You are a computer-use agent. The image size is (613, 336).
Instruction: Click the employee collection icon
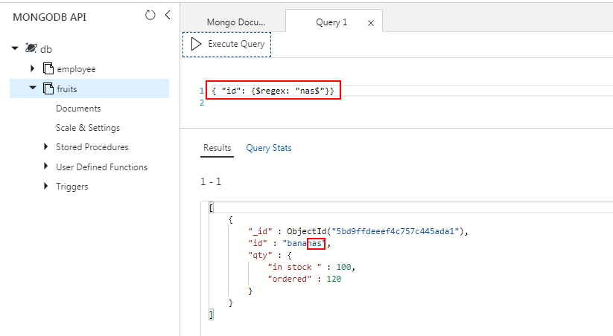48,68
